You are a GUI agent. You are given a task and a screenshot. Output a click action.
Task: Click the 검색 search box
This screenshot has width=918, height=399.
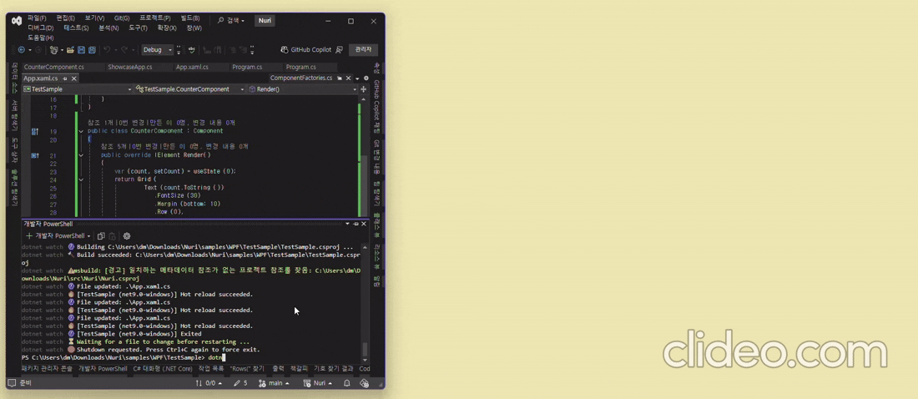(x=231, y=21)
